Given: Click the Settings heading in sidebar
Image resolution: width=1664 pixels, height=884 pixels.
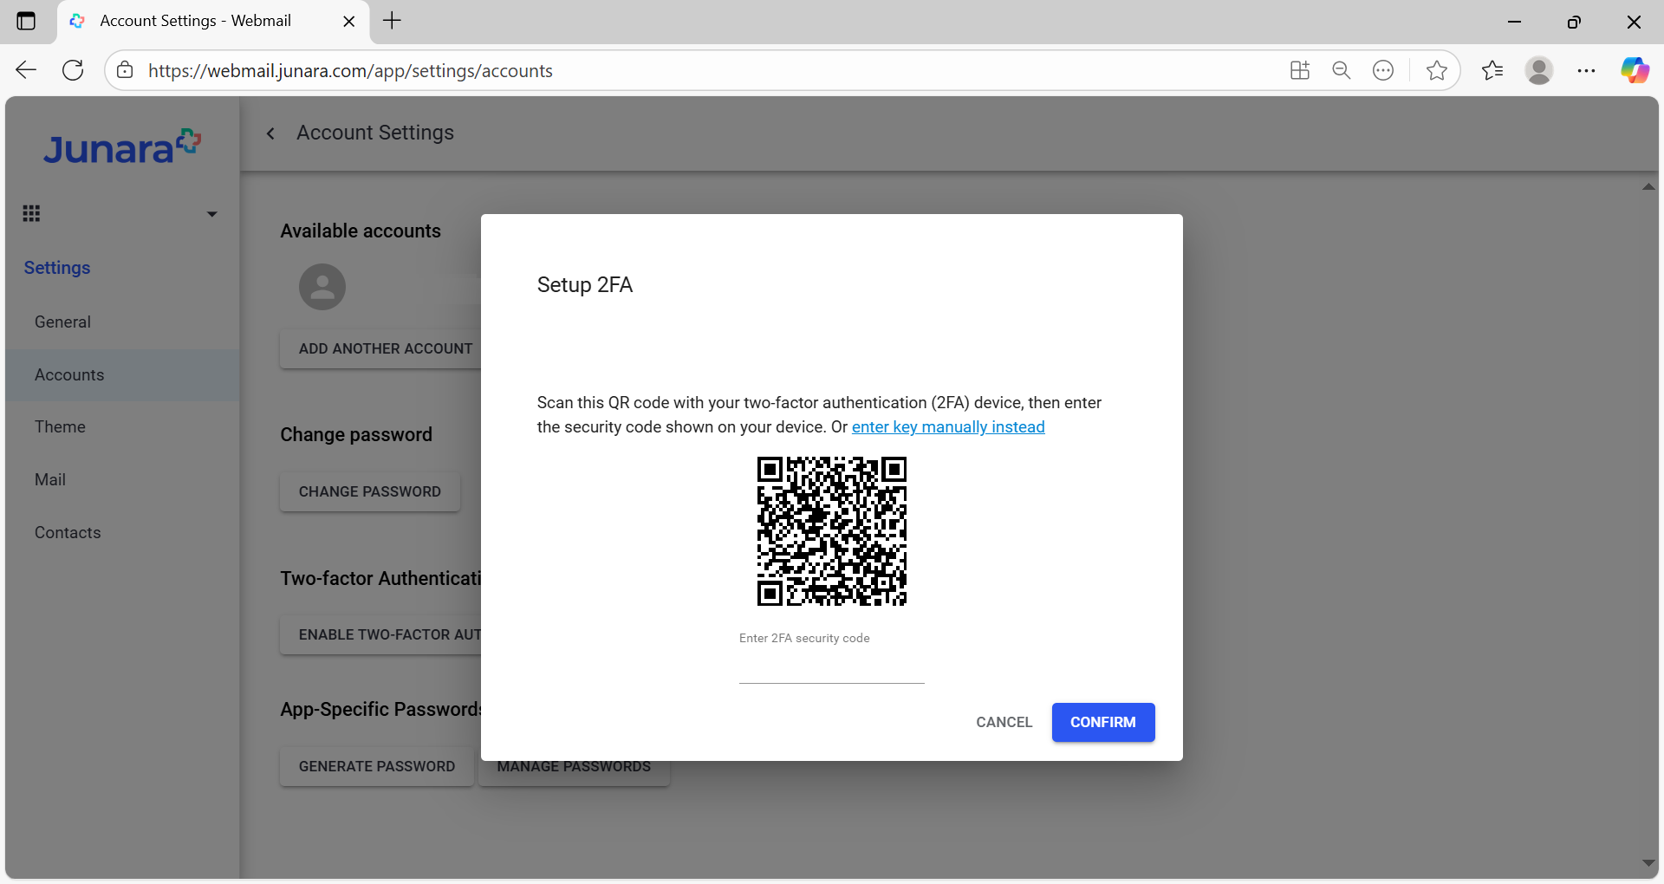Looking at the screenshot, I should click(x=57, y=268).
